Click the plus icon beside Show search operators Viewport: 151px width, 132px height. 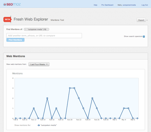coord(144,36)
